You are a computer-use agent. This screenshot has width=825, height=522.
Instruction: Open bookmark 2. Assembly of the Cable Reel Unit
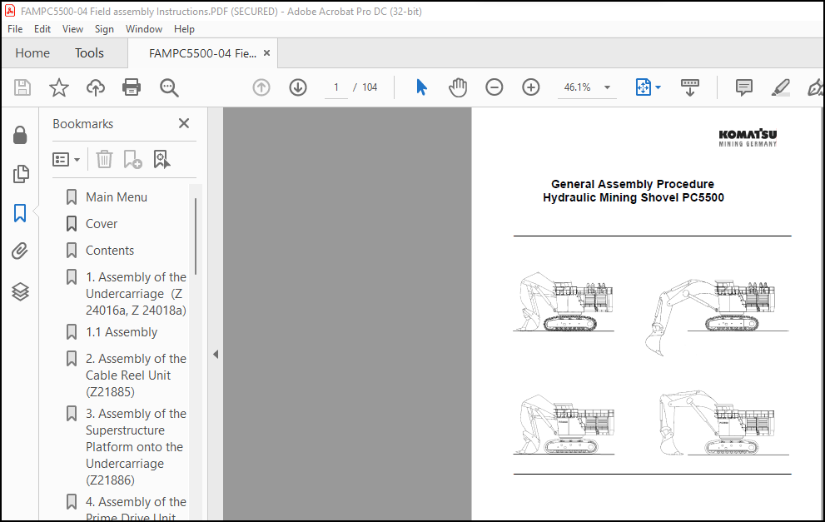pos(137,375)
